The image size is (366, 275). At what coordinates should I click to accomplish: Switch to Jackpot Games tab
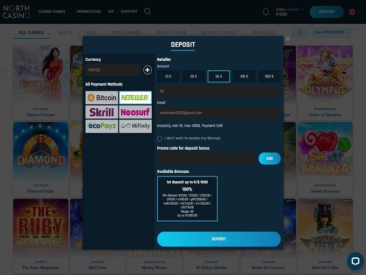coord(219,32)
